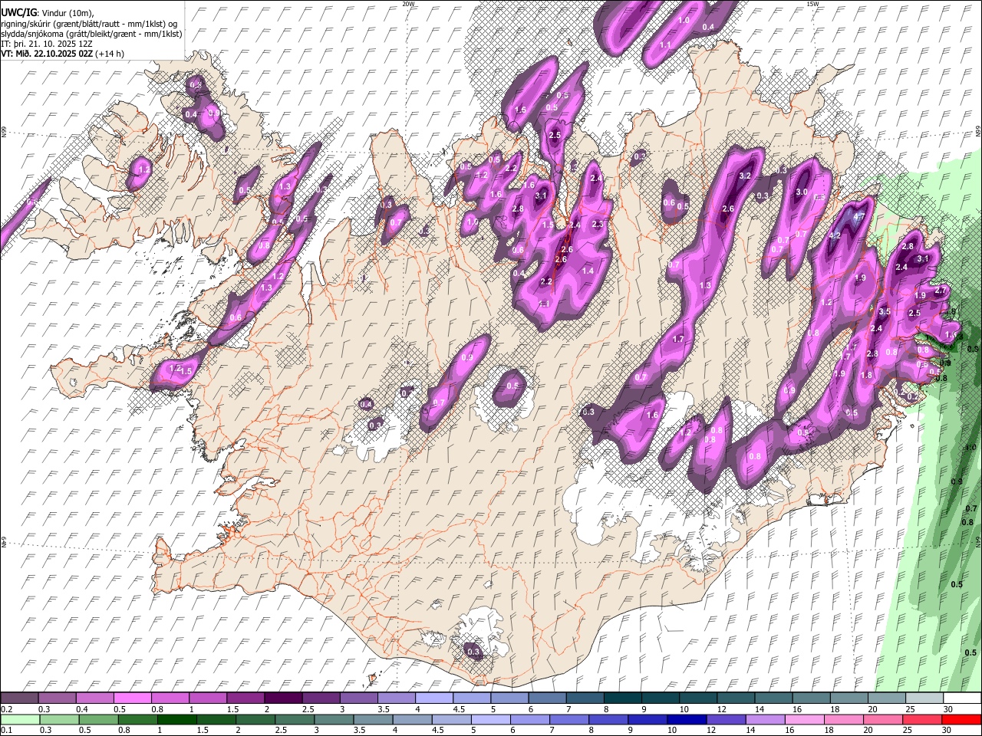Screen dimensions: 982x736
Task: Click the 4.7 precipitation value on the map
Action: coord(859,217)
